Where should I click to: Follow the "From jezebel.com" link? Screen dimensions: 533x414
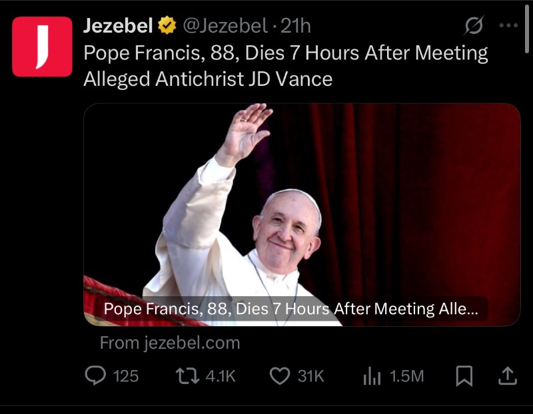coord(169,343)
